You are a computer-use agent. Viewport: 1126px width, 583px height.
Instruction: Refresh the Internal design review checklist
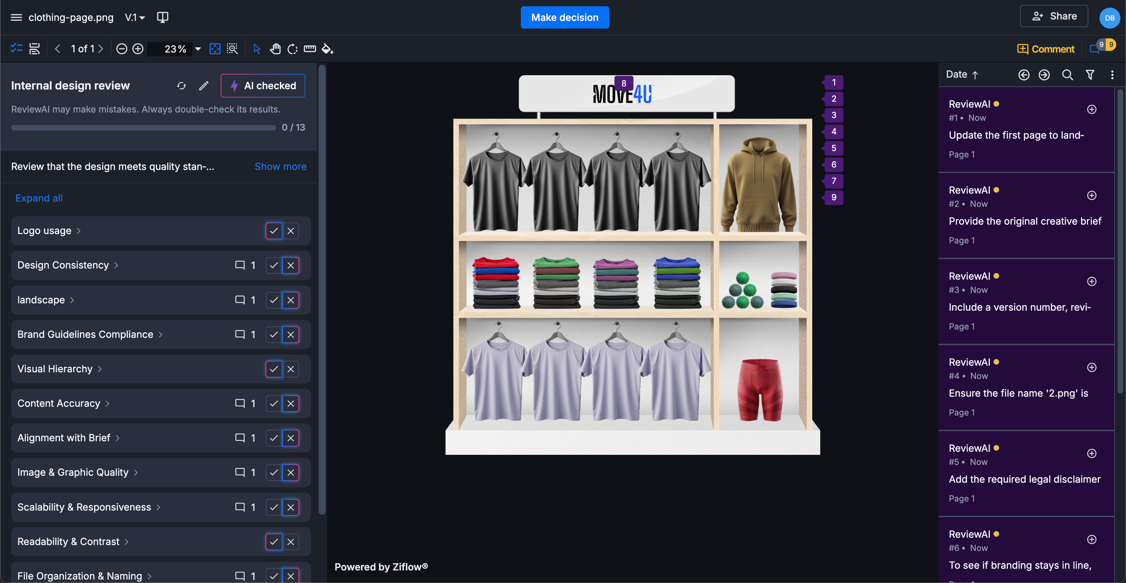(181, 86)
